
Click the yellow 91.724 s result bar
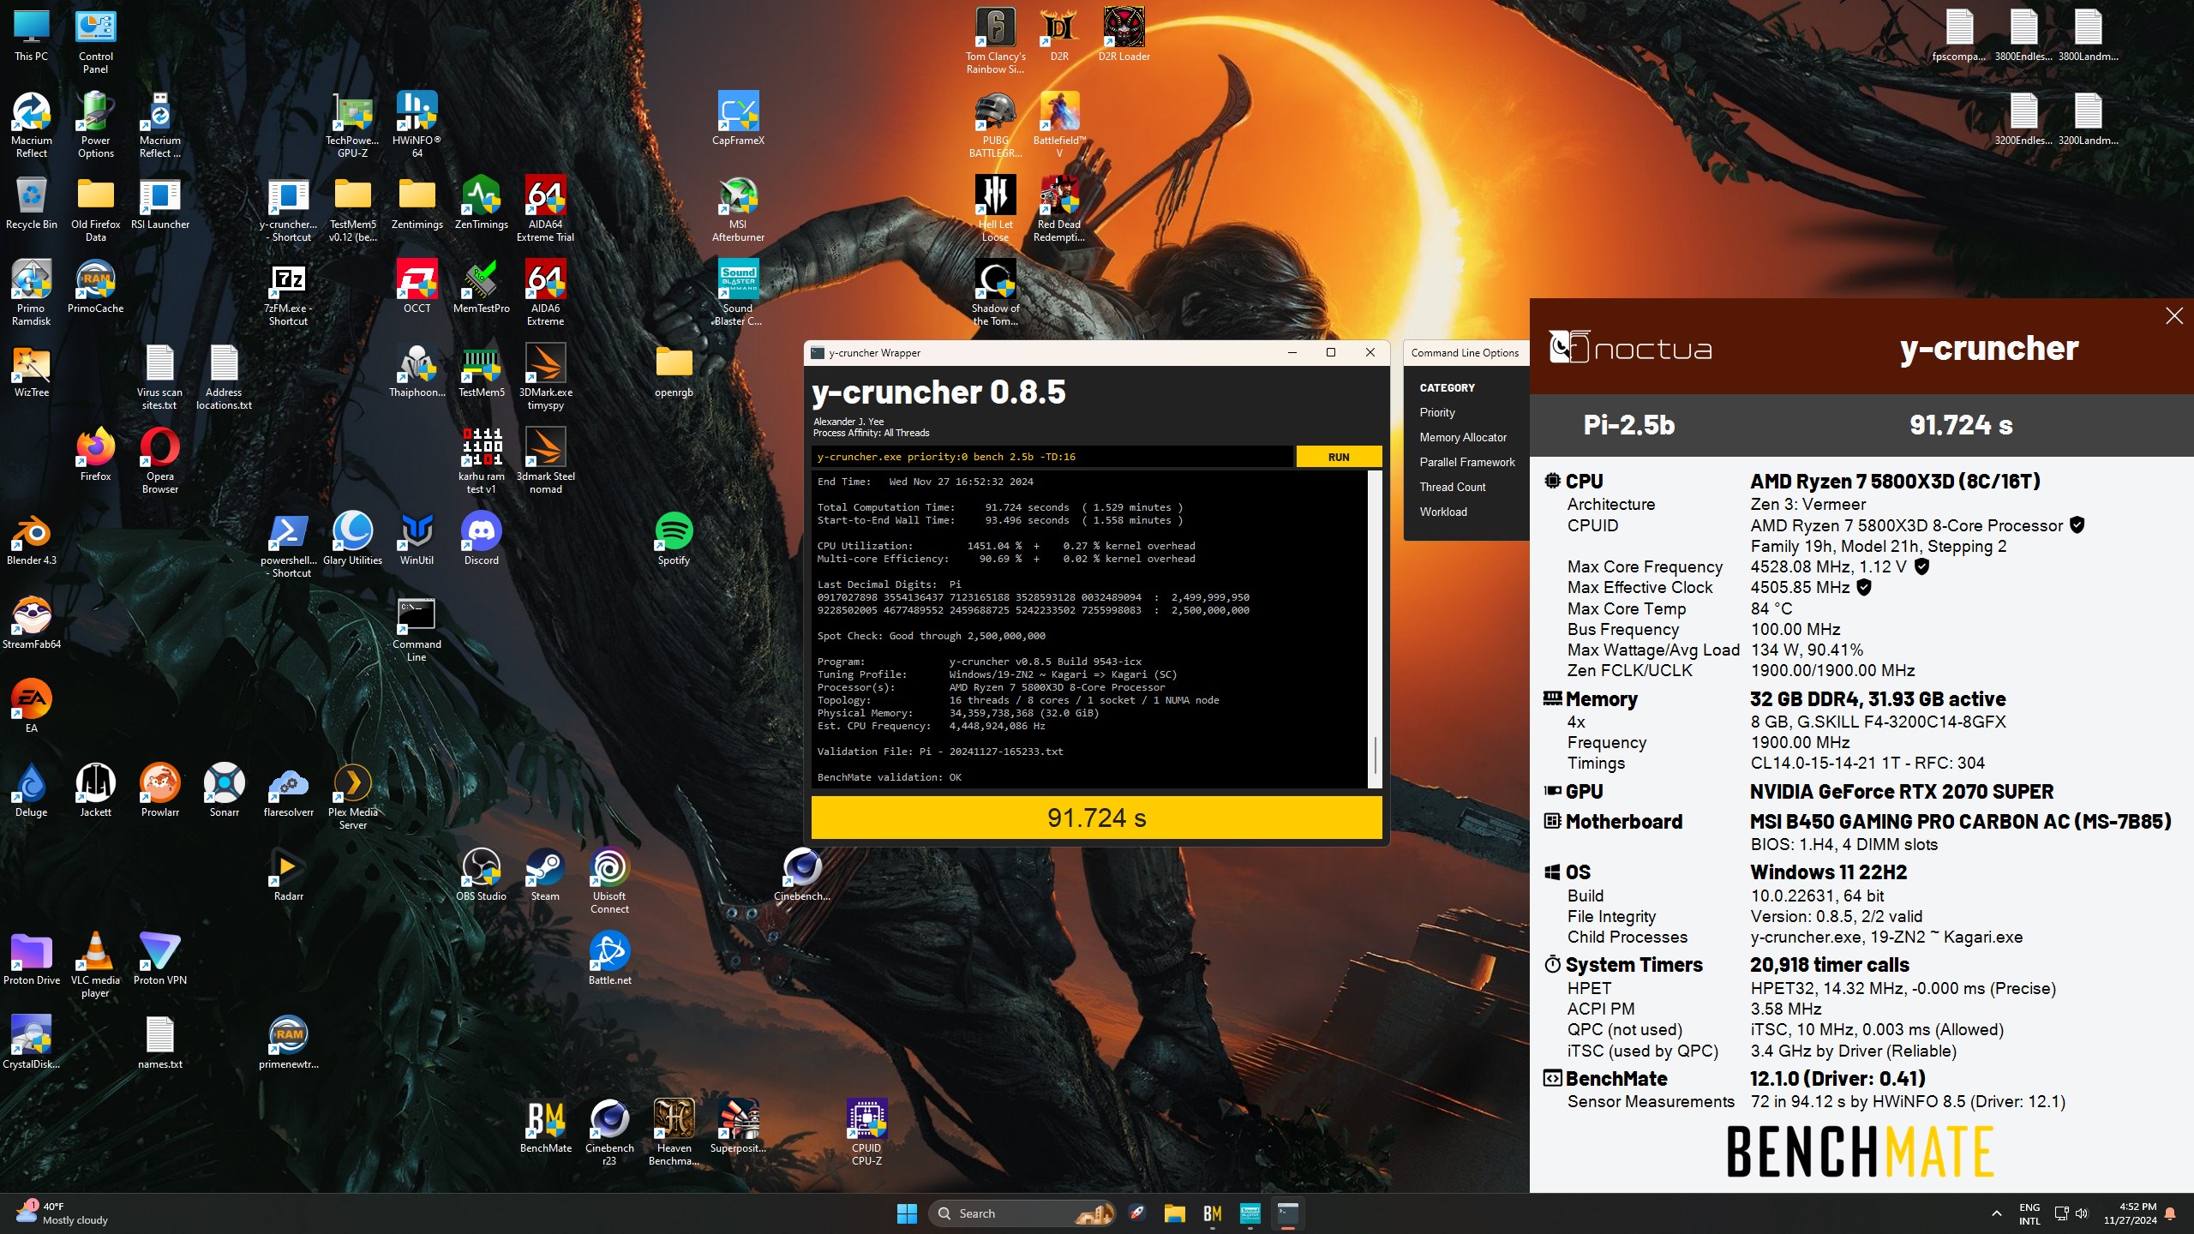click(x=1096, y=818)
